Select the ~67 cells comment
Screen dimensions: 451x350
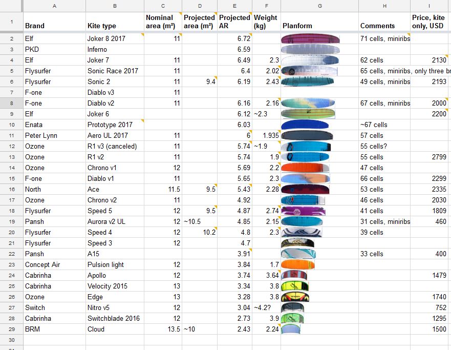coord(384,125)
